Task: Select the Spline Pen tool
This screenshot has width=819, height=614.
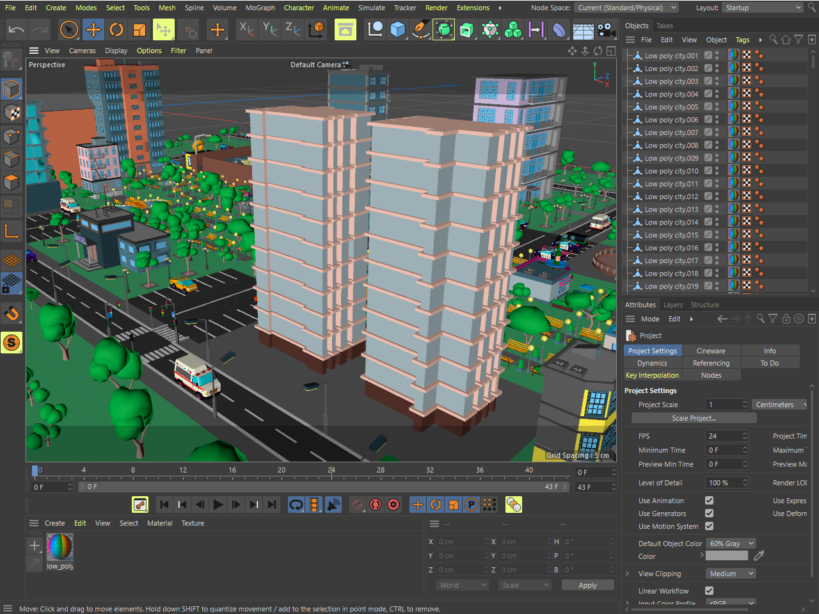Action: [420, 29]
